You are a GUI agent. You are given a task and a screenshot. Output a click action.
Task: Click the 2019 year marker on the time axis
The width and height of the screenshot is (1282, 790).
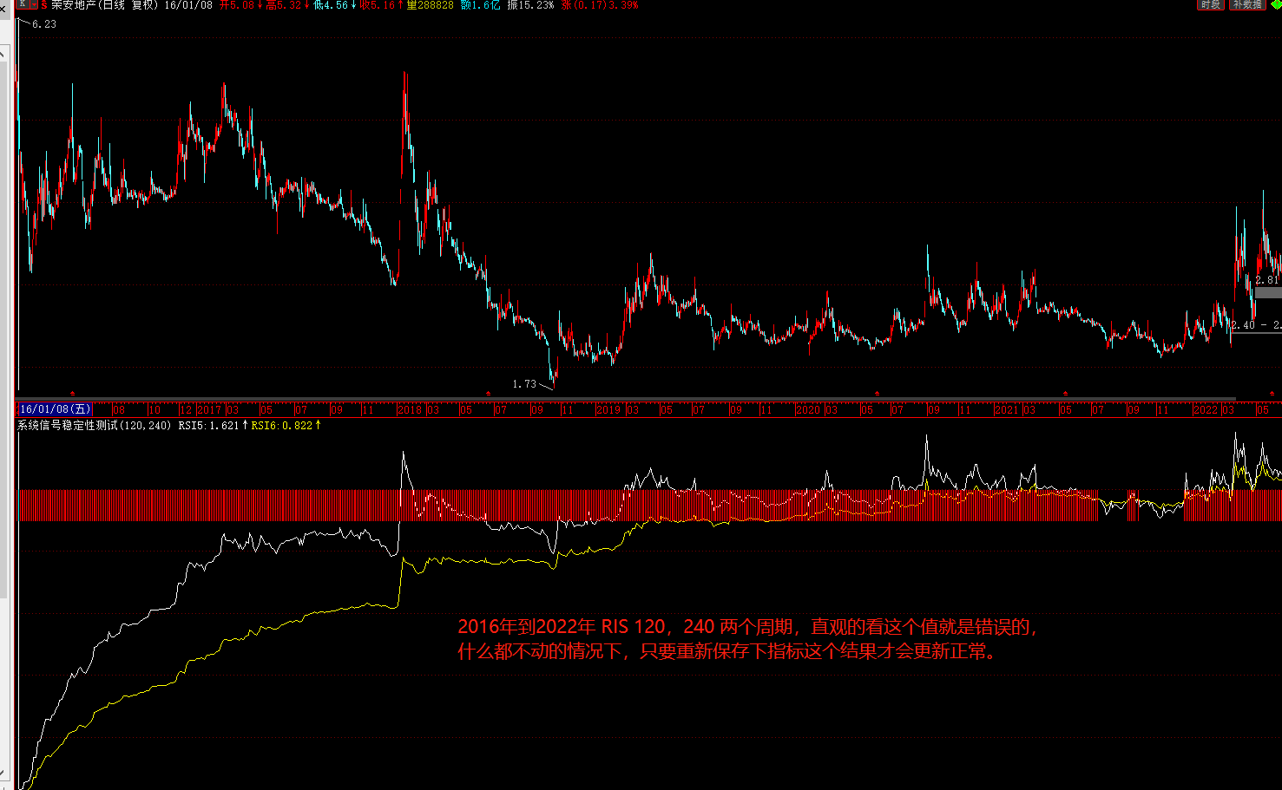(x=608, y=409)
